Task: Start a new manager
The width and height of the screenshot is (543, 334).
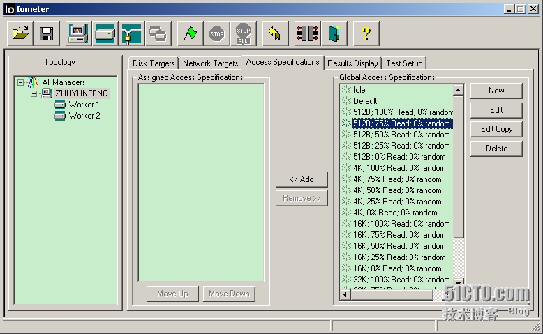Action: pyautogui.click(x=78, y=33)
